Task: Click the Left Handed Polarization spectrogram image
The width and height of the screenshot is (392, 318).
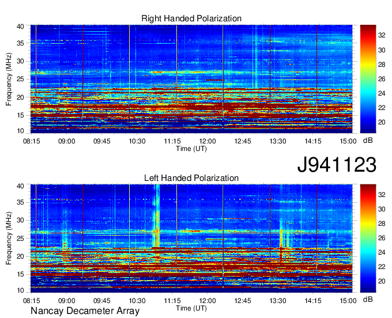Action: pyautogui.click(x=191, y=238)
